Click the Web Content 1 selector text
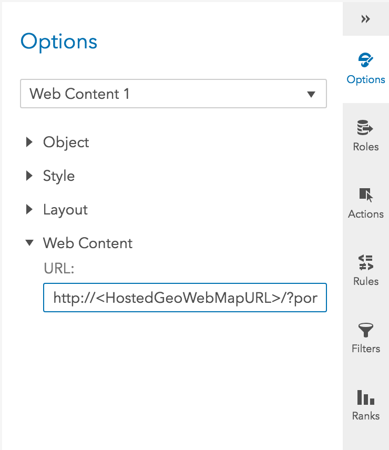 click(79, 94)
